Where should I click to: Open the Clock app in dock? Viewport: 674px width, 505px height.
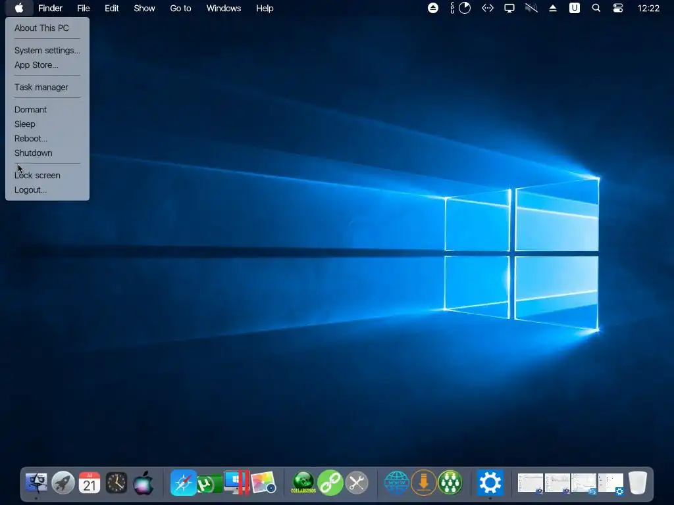point(117,483)
